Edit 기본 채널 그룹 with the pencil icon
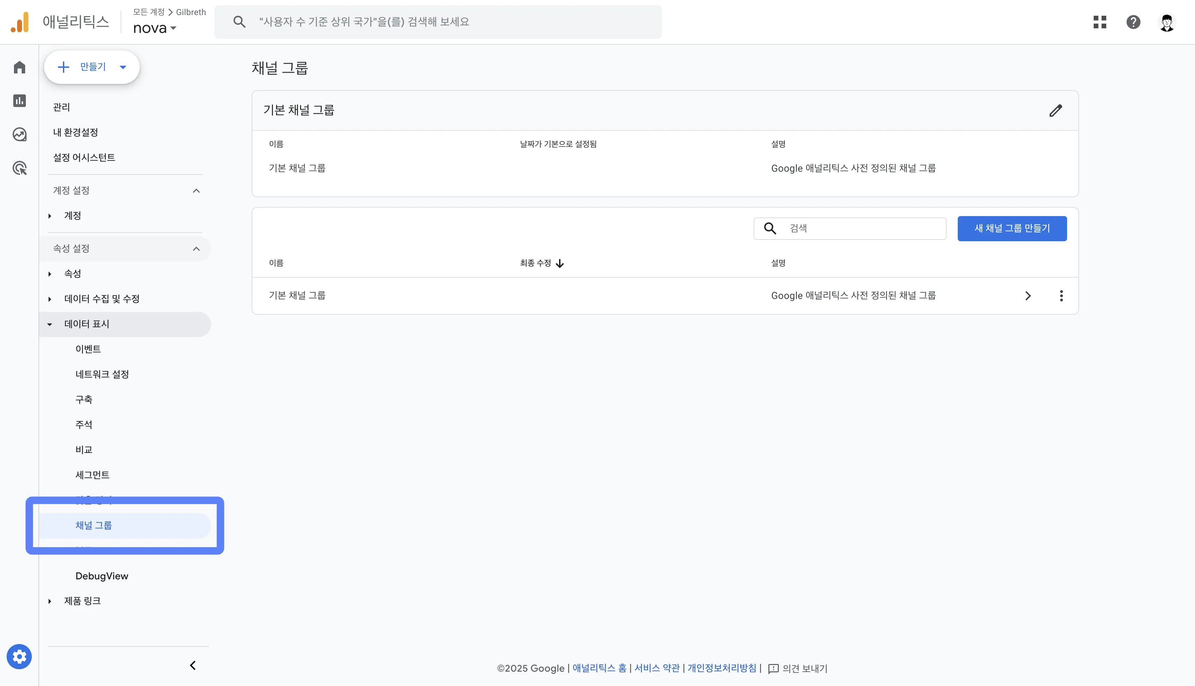This screenshot has height=686, width=1195. click(x=1056, y=110)
